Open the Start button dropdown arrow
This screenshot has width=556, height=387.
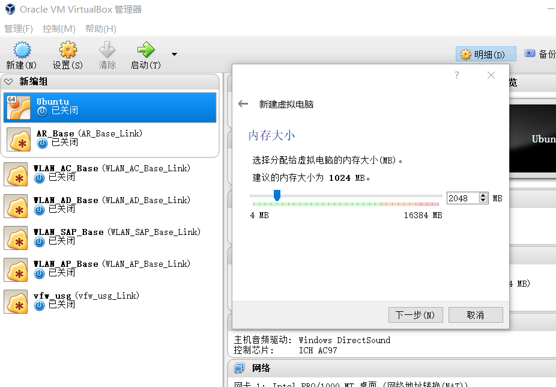pos(174,54)
